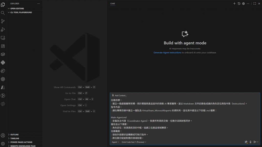Screen dimensions: 262x147
Task: Expand Power Pages Actions section
Action: pos(25,142)
